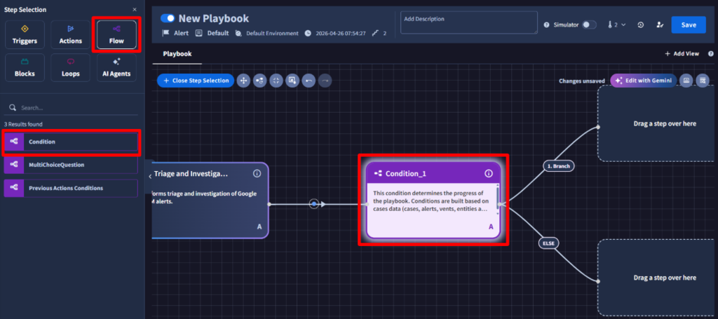The height and width of the screenshot is (319, 718).
Task: Open the Blocks step category
Action: click(x=25, y=67)
